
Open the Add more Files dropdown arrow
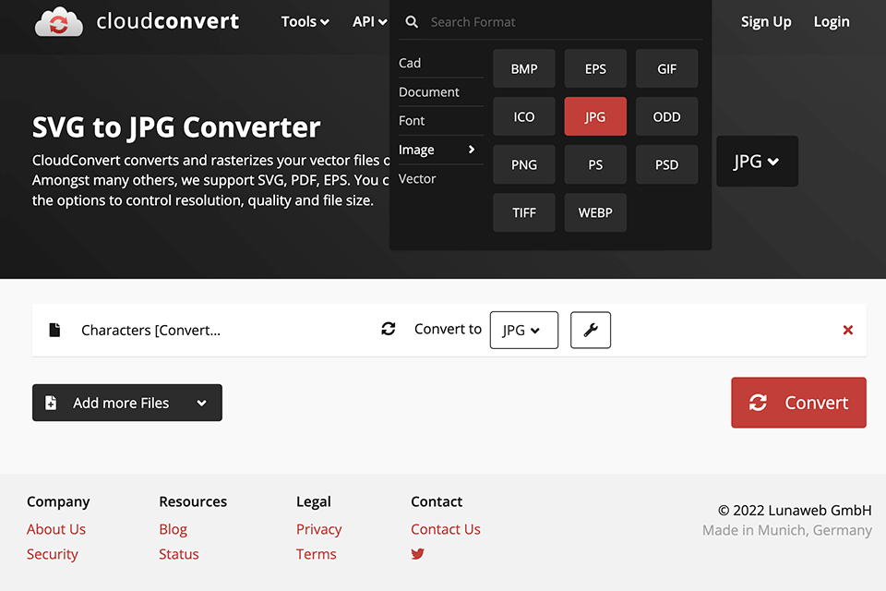pyautogui.click(x=202, y=404)
